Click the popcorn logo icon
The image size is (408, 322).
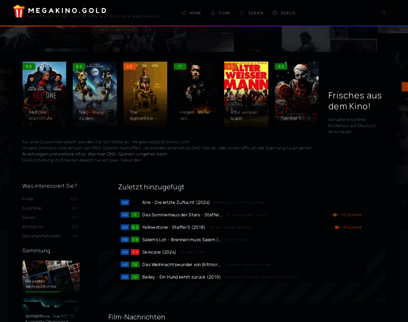(x=19, y=11)
